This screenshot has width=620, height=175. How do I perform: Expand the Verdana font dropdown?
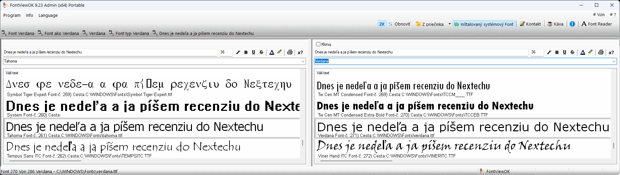coord(614,61)
